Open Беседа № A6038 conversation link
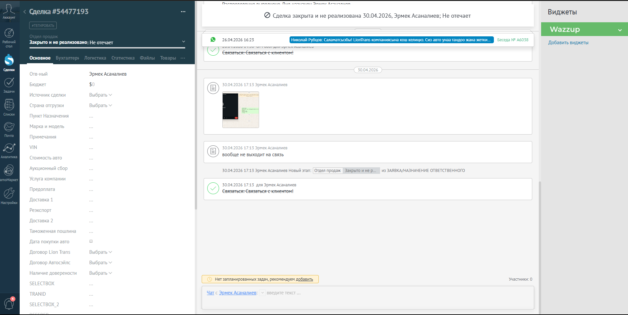The width and height of the screenshot is (628, 315). pyautogui.click(x=513, y=40)
